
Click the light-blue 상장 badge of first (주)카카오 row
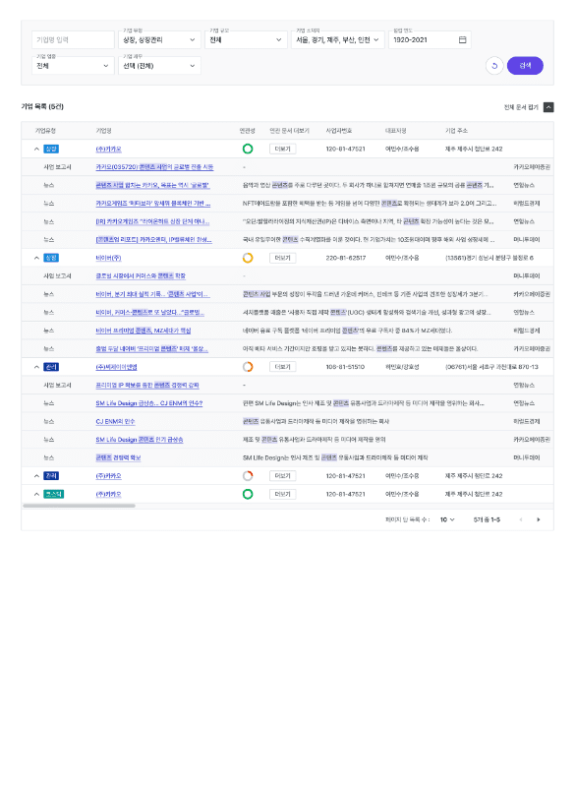pos(51,150)
